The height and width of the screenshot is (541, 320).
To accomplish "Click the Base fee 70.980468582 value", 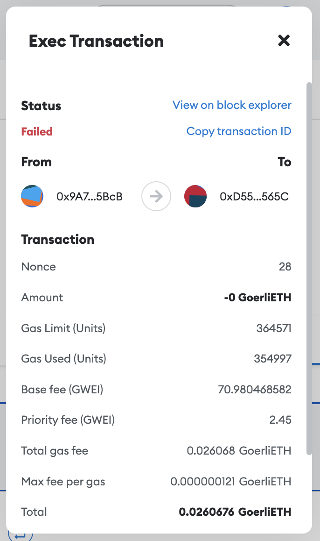I will pyautogui.click(x=255, y=390).
